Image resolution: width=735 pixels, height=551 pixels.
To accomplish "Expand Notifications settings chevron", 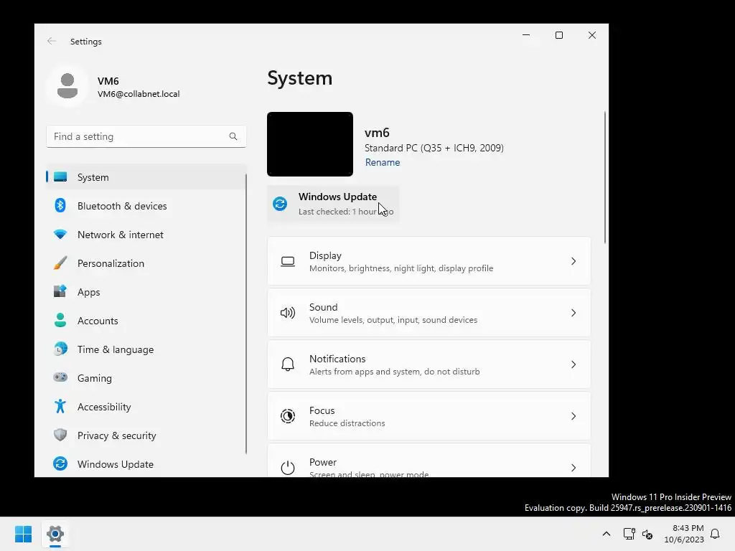I will click(x=574, y=364).
